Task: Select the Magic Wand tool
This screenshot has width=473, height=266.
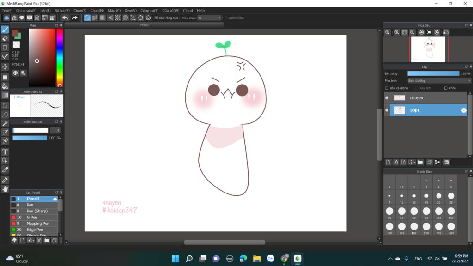Action: [5, 123]
